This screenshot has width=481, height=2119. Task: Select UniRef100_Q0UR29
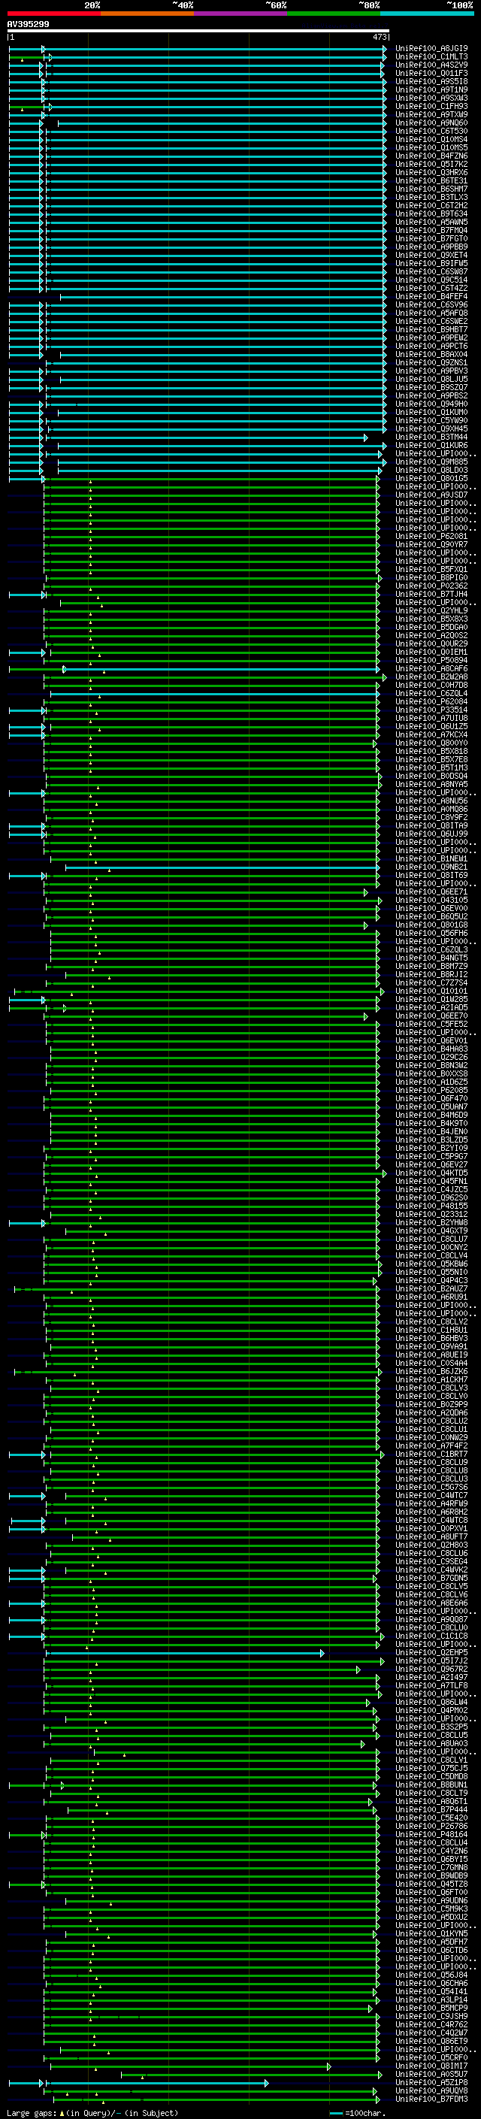431,643
